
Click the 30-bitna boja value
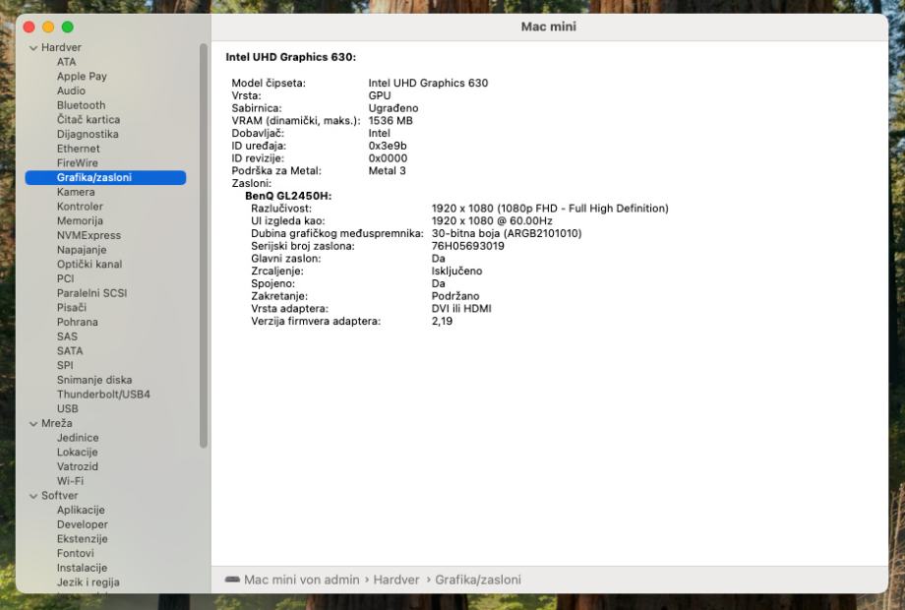coord(507,233)
